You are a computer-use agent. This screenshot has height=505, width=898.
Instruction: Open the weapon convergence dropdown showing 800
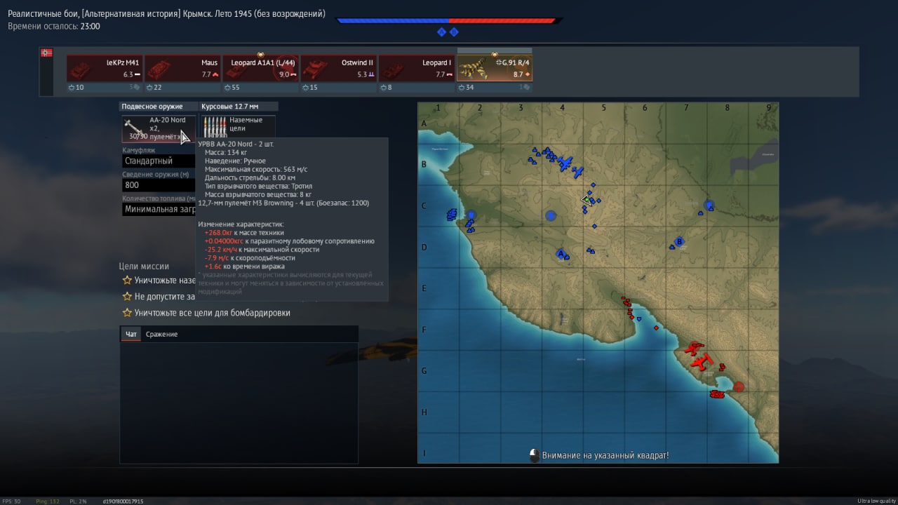[x=159, y=185]
